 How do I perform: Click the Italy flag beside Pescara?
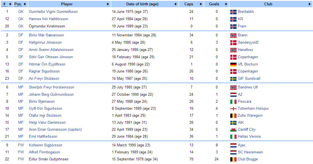pyautogui.click(x=233, y=102)
